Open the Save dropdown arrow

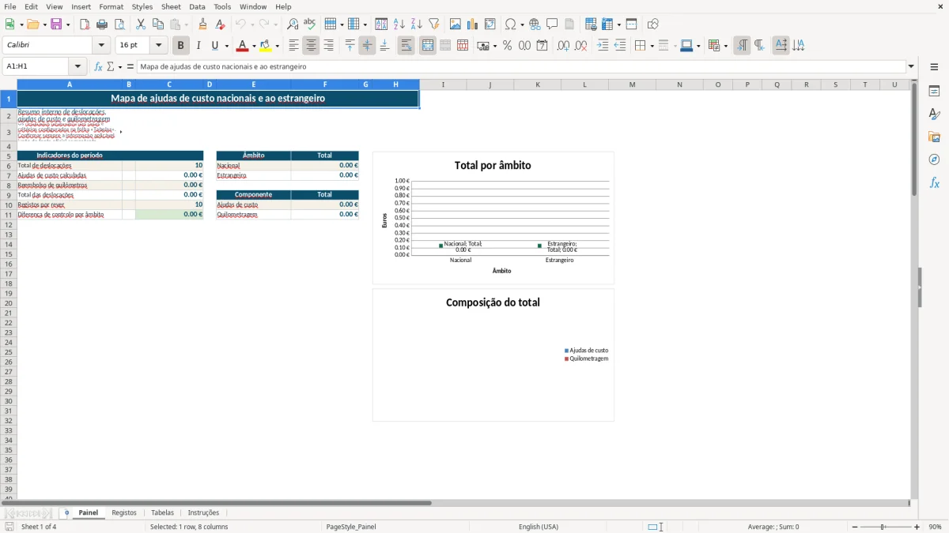(x=68, y=24)
